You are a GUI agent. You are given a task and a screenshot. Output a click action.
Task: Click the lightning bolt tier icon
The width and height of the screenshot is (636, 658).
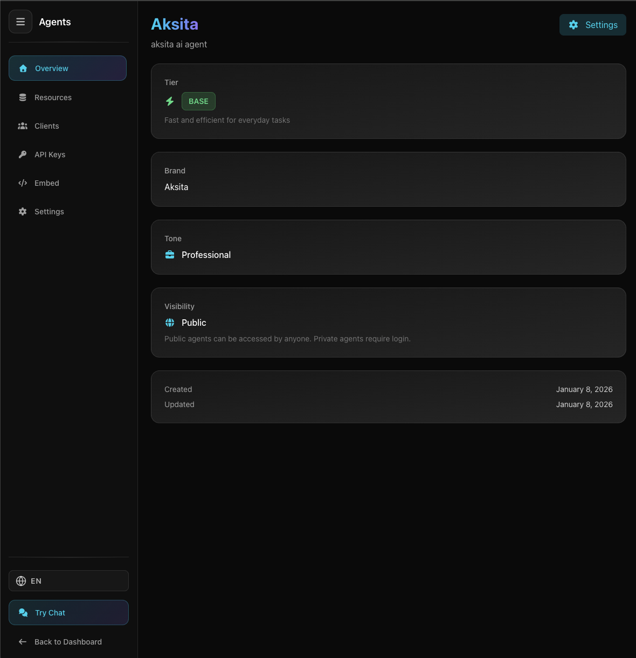170,101
